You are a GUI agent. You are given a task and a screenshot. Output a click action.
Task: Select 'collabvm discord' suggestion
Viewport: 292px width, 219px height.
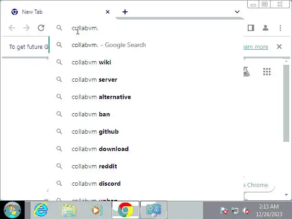[x=146, y=183]
